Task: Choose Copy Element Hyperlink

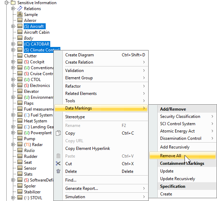Action: pos(101,148)
